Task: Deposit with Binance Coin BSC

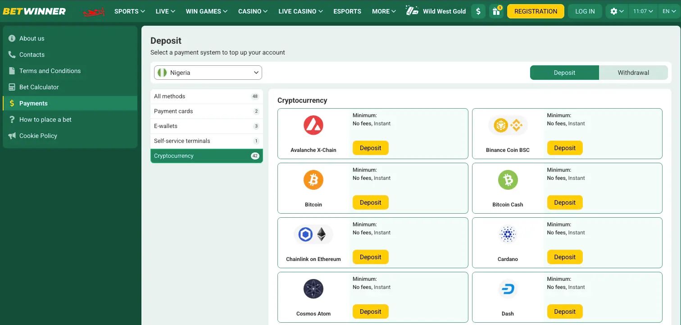Action: tap(565, 148)
